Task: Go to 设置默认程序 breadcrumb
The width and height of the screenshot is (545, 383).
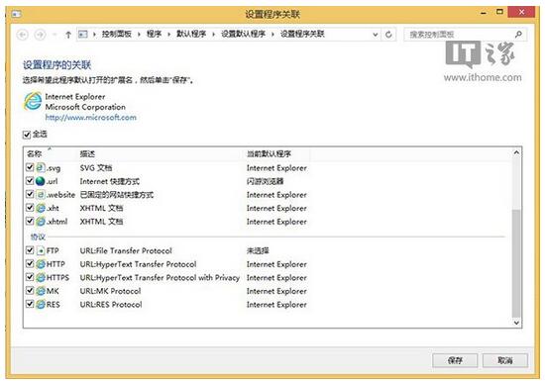Action: [x=244, y=34]
